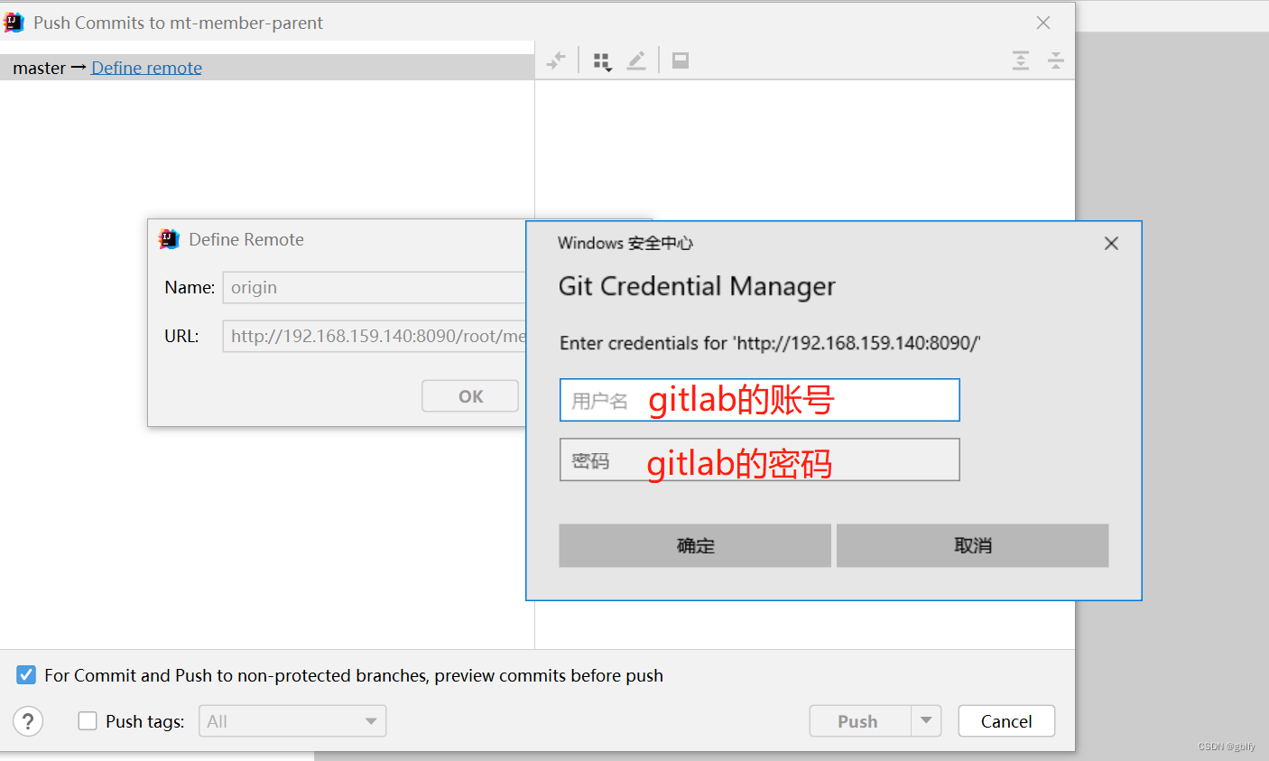Open the Push tags All dropdown
This screenshot has width=1269, height=761.
292,721
